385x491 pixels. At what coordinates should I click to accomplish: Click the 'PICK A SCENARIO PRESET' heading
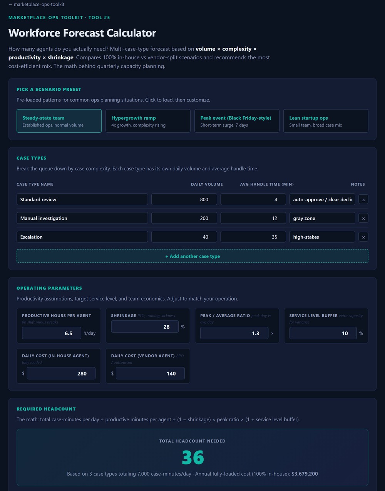coord(49,89)
